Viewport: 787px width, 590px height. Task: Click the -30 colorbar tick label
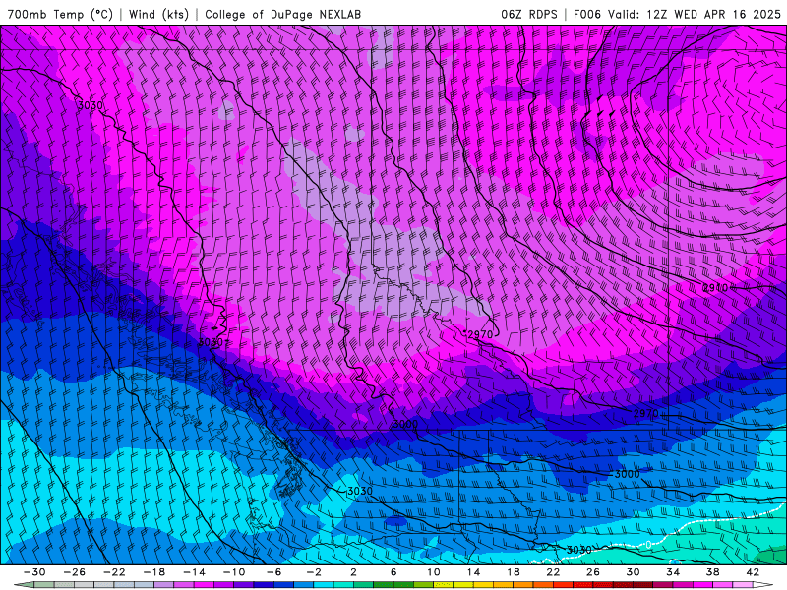pyautogui.click(x=34, y=572)
